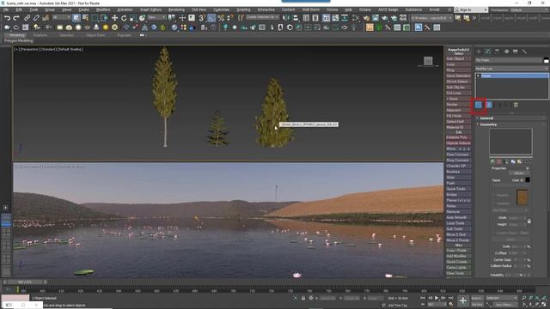Open the selection filter dropdown

pyautogui.click(x=61, y=17)
